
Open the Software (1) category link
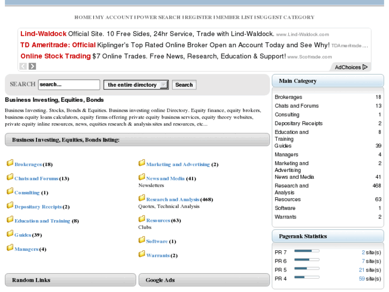coord(157,242)
